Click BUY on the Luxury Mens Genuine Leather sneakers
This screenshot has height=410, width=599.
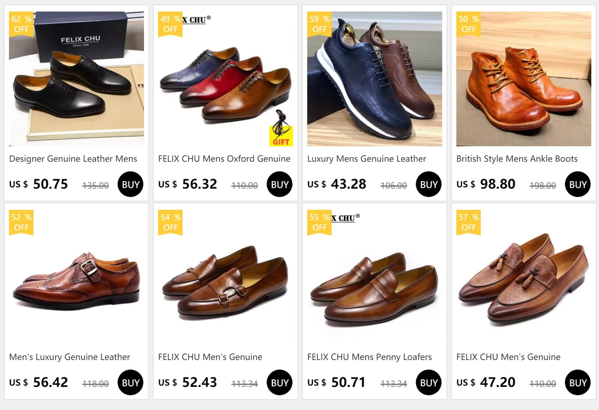coord(428,184)
